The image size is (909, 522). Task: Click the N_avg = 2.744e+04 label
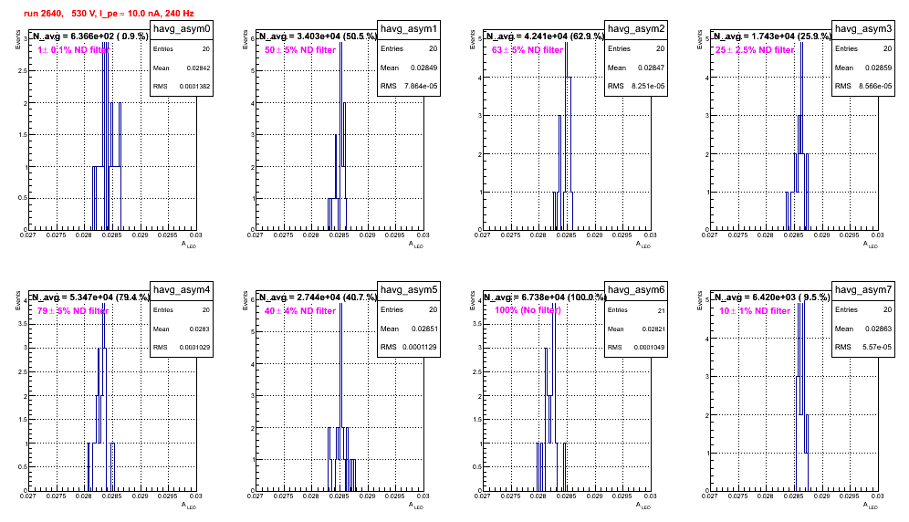tap(317, 297)
